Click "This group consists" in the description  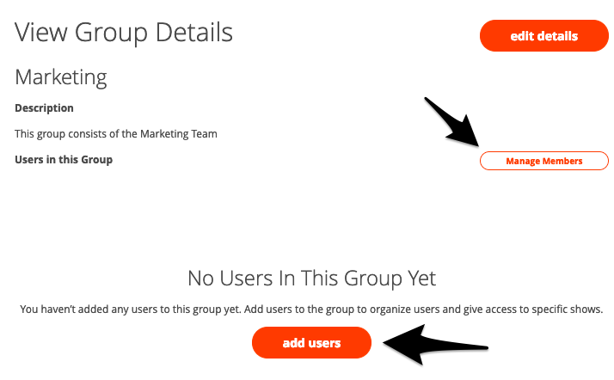click(56, 134)
